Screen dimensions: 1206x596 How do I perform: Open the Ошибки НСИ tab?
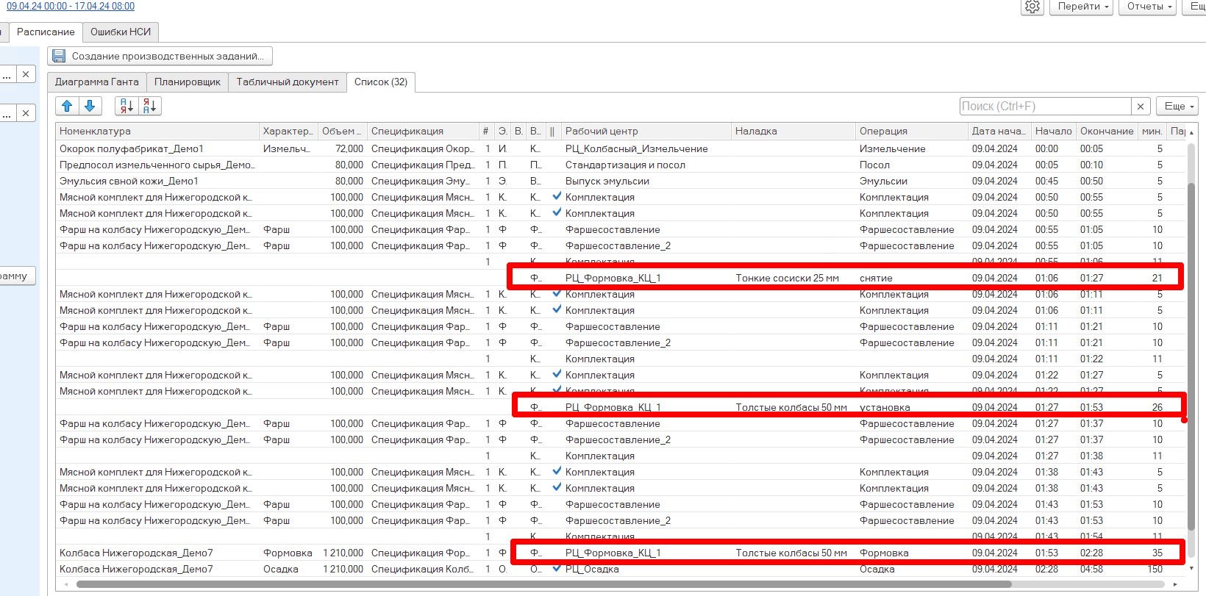[121, 32]
